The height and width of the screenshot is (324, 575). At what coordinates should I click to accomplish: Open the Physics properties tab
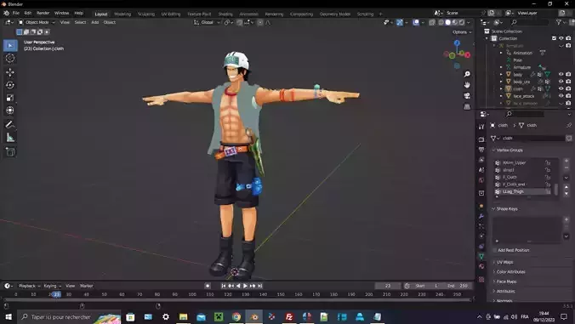pos(481,236)
